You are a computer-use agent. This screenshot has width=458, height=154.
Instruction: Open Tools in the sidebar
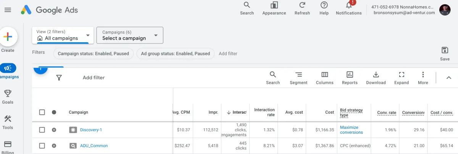coord(8,122)
